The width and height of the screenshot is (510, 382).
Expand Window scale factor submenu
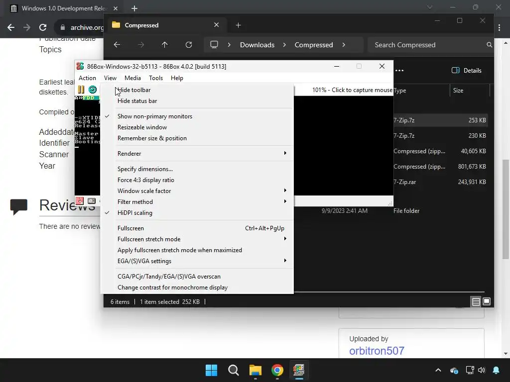[x=197, y=191]
